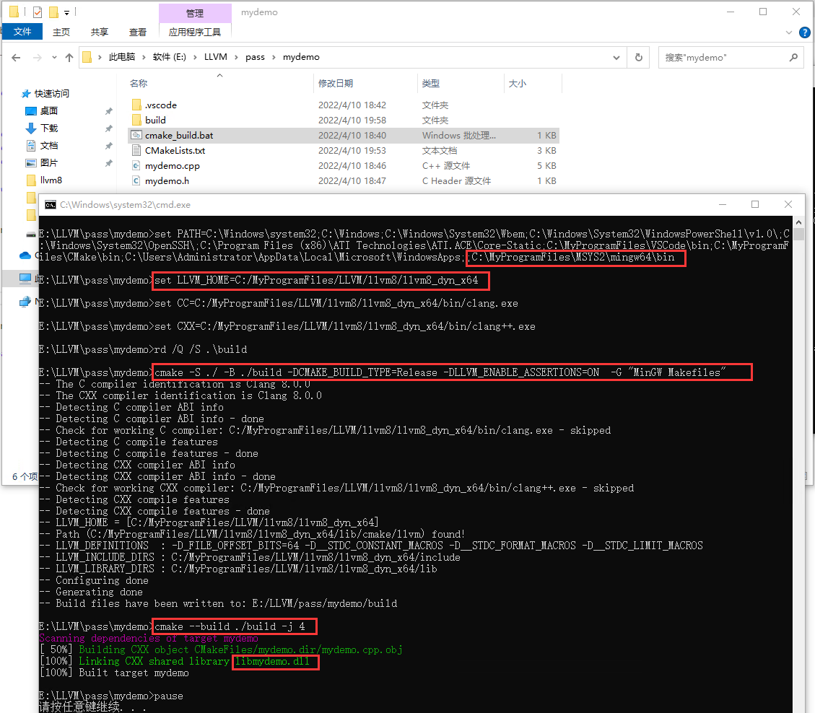815x713 pixels.
Task: Sort files by 名称 column header
Action: pos(139,83)
